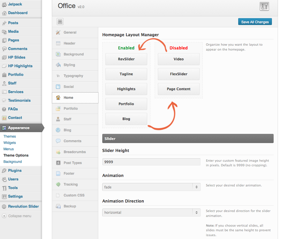Viewport: 284px width, 239px height.
Task: Open the Testimonials admin menu
Action: (21, 101)
